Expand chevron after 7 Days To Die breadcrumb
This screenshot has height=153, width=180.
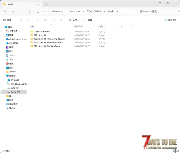104,11
